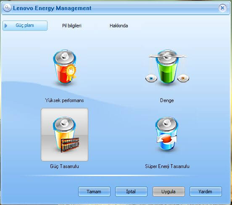Apply the plan with Uygula button
The height and width of the screenshot is (205, 232).
tap(169, 192)
